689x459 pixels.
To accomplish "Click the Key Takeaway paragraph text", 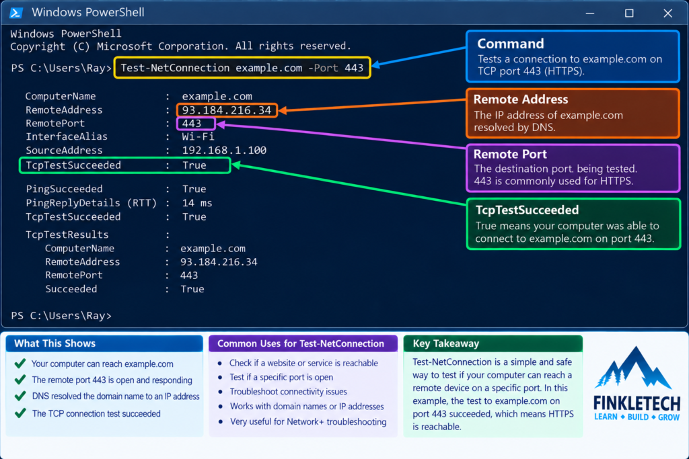I will pyautogui.click(x=493, y=394).
